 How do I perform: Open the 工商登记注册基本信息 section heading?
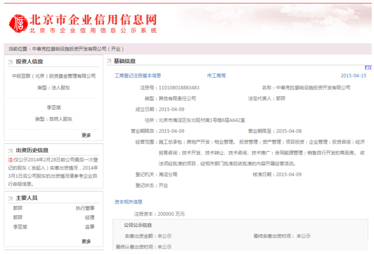pyautogui.click(x=138, y=76)
